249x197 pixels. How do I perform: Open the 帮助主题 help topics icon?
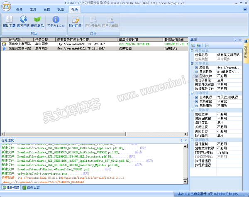coord(9,21)
